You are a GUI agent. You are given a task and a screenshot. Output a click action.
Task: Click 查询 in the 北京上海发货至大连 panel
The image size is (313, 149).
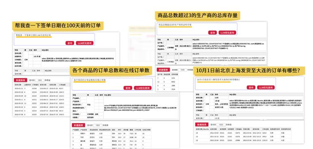click(251, 87)
